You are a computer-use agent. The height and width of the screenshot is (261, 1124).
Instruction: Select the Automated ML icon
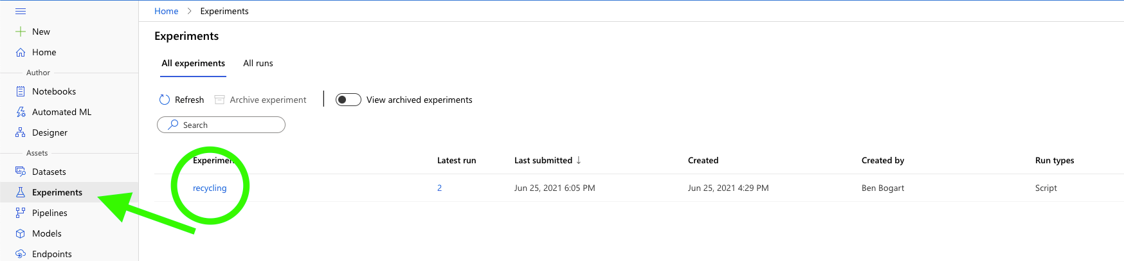[21, 112]
